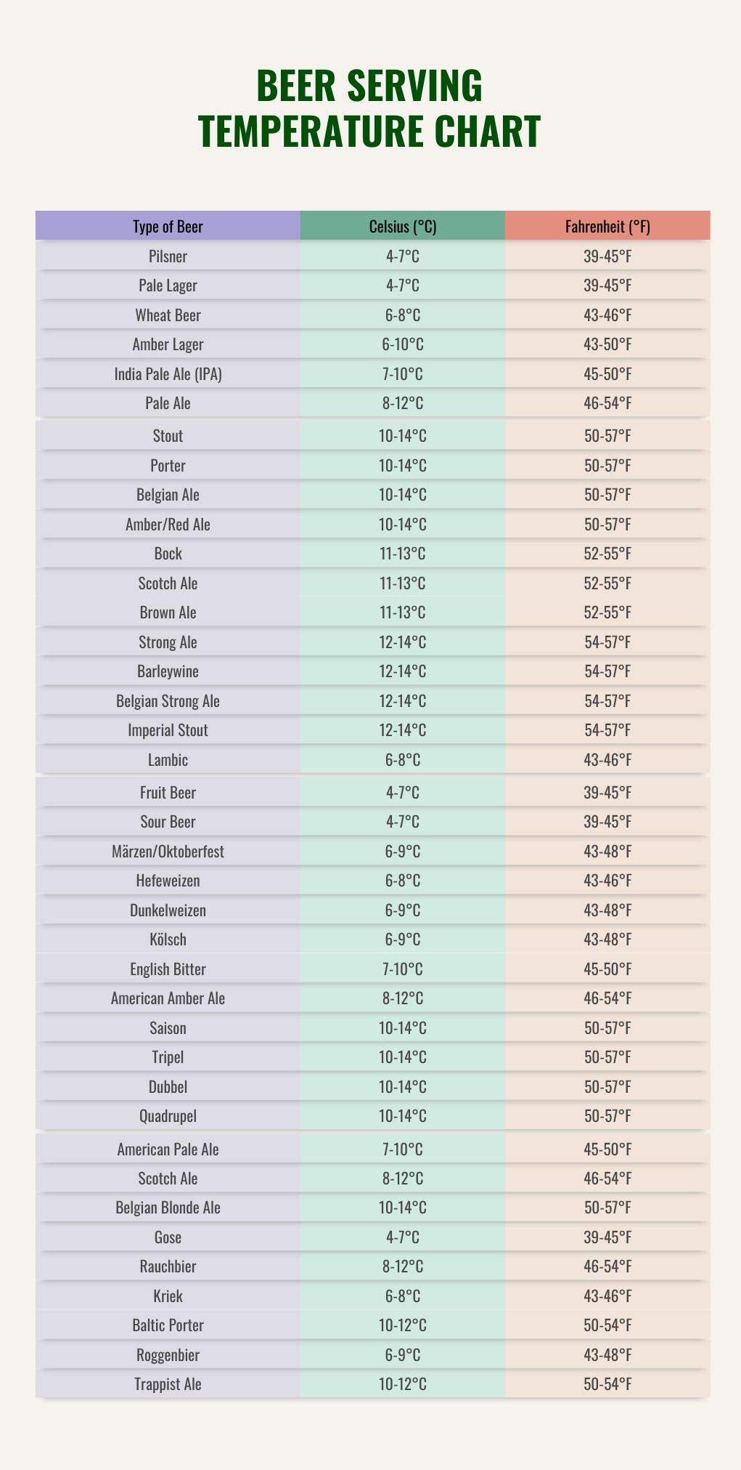This screenshot has width=741, height=1470.
Task: Click the Bock row label
Action: [168, 554]
